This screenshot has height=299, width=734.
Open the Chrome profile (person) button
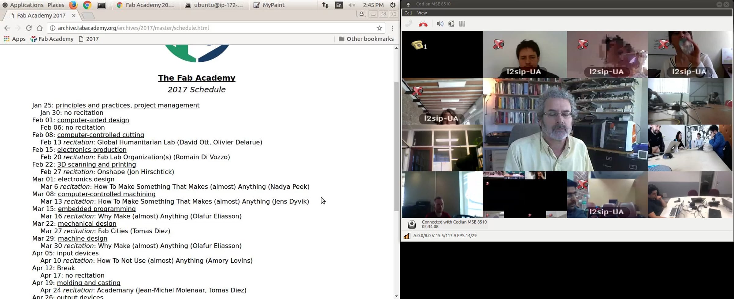point(361,14)
